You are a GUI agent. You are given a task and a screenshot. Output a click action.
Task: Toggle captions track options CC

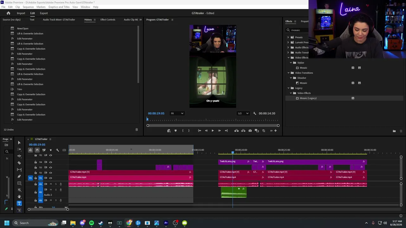pos(64,150)
